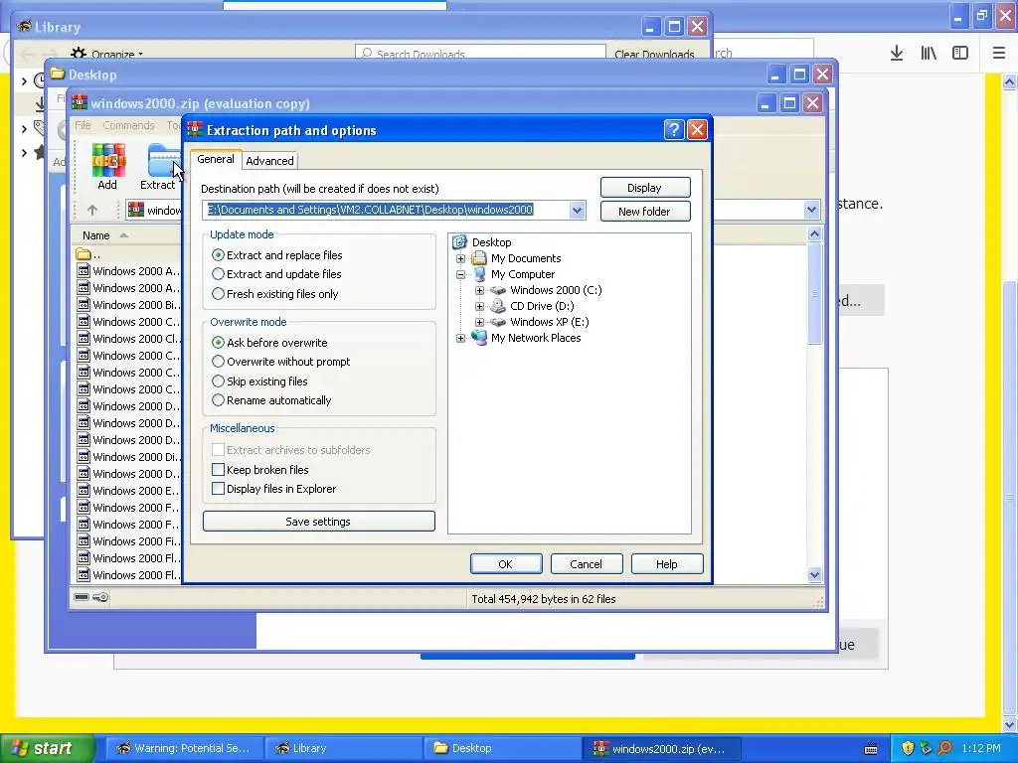Open destination path dropdown arrow
Viewport: 1018px width, 763px height.
pos(577,211)
